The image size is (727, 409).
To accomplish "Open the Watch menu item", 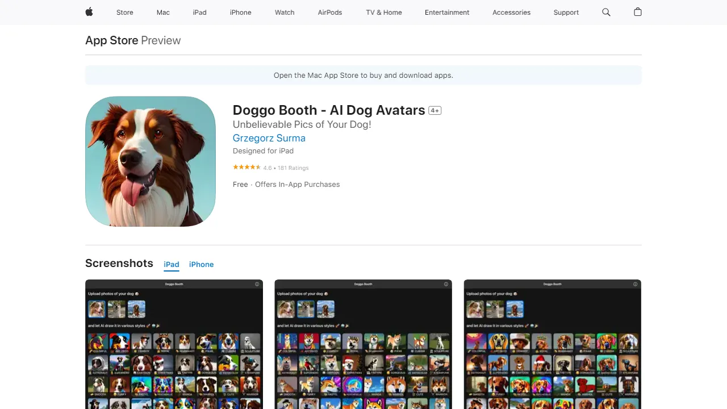I will click(x=285, y=12).
